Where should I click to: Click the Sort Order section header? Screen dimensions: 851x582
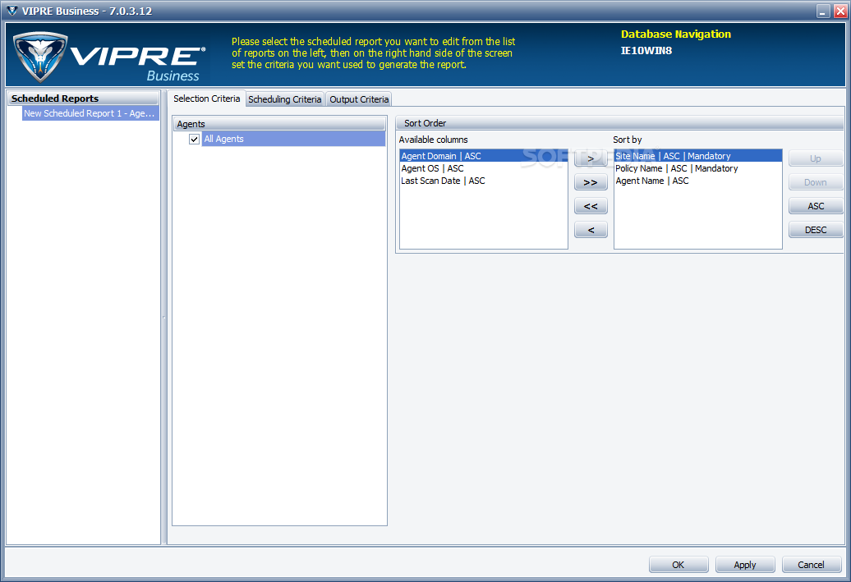[620, 123]
